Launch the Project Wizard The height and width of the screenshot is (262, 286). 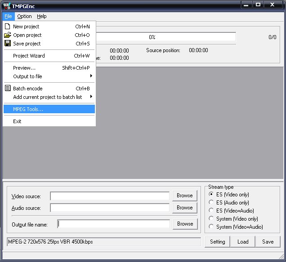point(49,56)
